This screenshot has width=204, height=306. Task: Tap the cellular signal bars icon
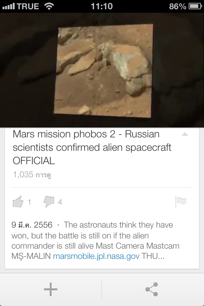(9, 6)
